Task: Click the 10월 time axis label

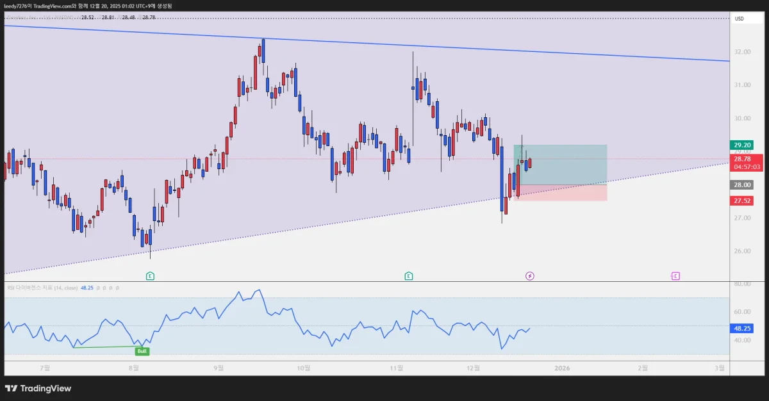Action: click(304, 368)
